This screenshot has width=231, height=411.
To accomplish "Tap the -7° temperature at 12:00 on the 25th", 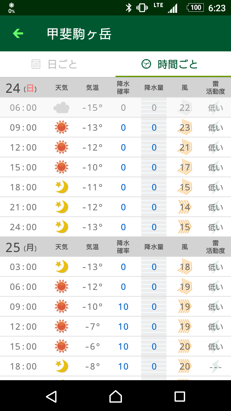I will tap(92, 327).
